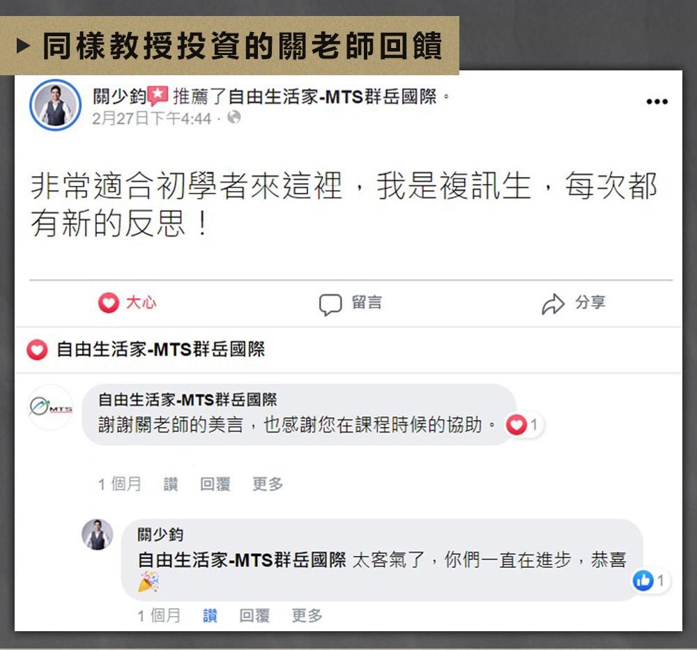Click the 分享 share arrow icon

(553, 304)
